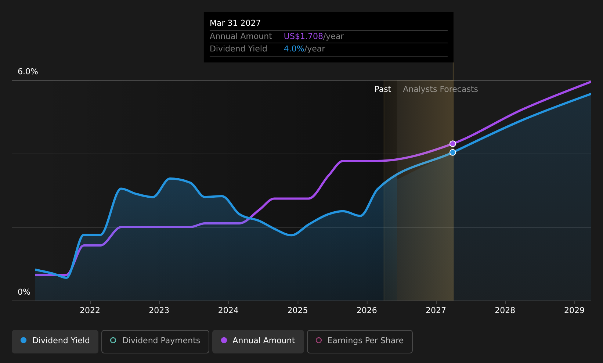The width and height of the screenshot is (603, 363).
Task: Click the 'Analysts Forecasts' label
Action: point(440,89)
